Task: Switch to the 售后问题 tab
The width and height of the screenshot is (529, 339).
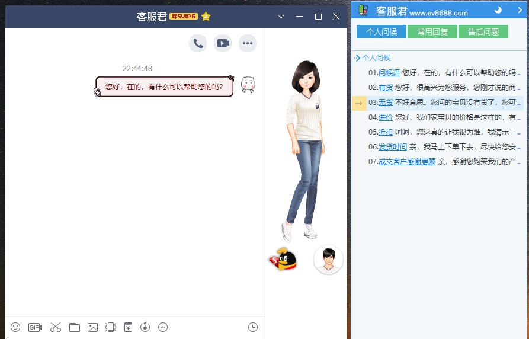Action: point(483,32)
